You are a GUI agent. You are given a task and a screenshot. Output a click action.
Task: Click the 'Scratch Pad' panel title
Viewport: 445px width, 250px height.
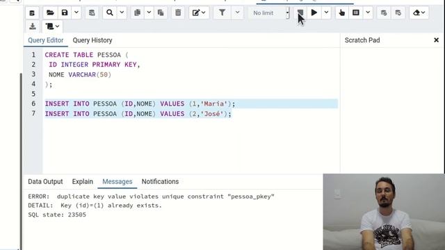tap(362, 40)
